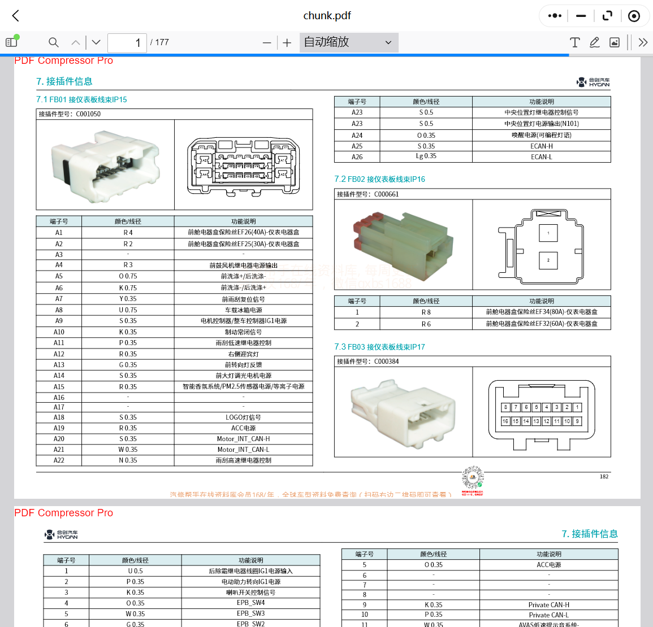This screenshot has width=653, height=627.
Task: Hide the toolbar using the dash icon
Action: 581,16
